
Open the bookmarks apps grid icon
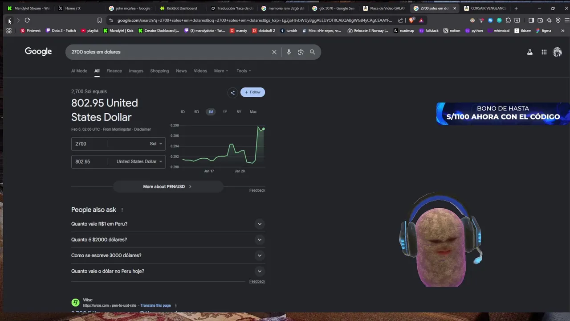[9, 31]
